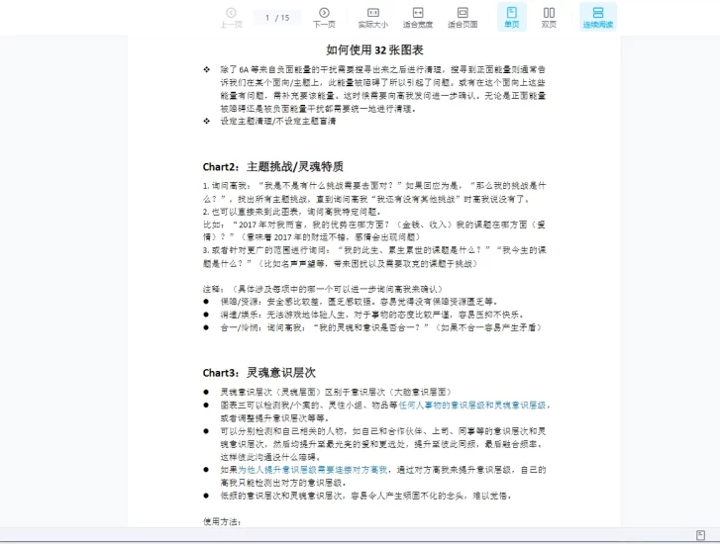720x544 pixels.
Task: Switch to double page (双页) layout
Action: (x=549, y=17)
